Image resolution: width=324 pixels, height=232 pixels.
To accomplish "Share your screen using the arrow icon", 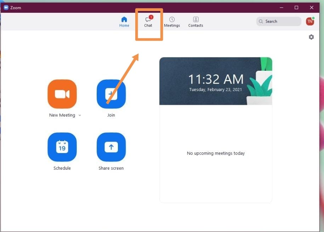I will [111, 147].
